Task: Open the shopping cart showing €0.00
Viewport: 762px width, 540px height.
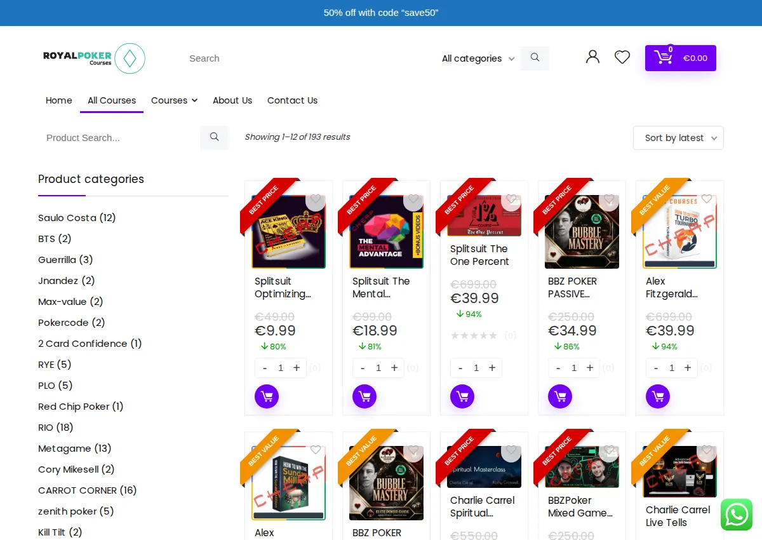Action: click(681, 58)
